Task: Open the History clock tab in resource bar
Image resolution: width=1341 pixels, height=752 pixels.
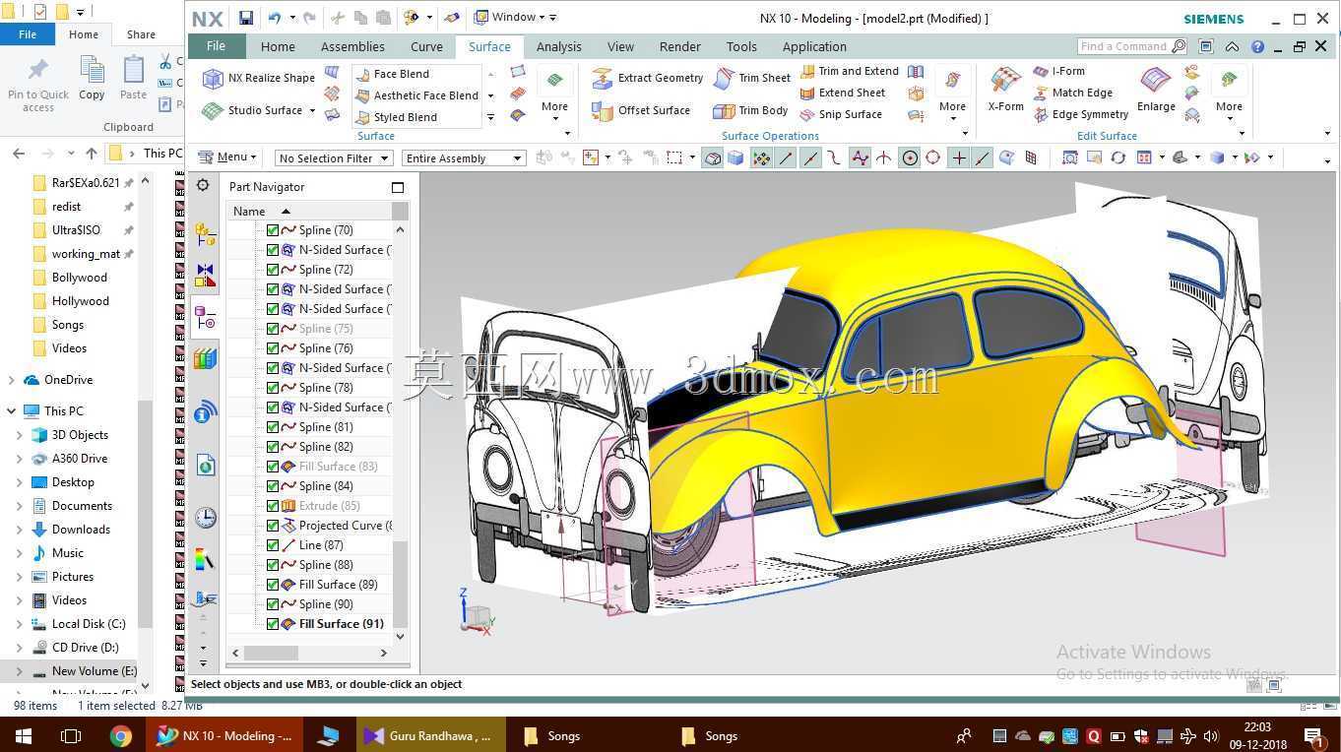Action: [205, 518]
